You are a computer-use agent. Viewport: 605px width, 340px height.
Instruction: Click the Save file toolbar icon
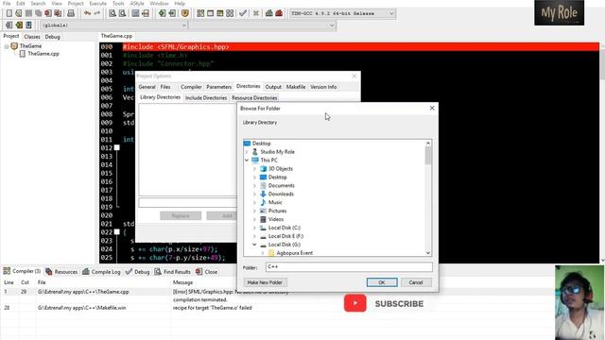pos(28,13)
